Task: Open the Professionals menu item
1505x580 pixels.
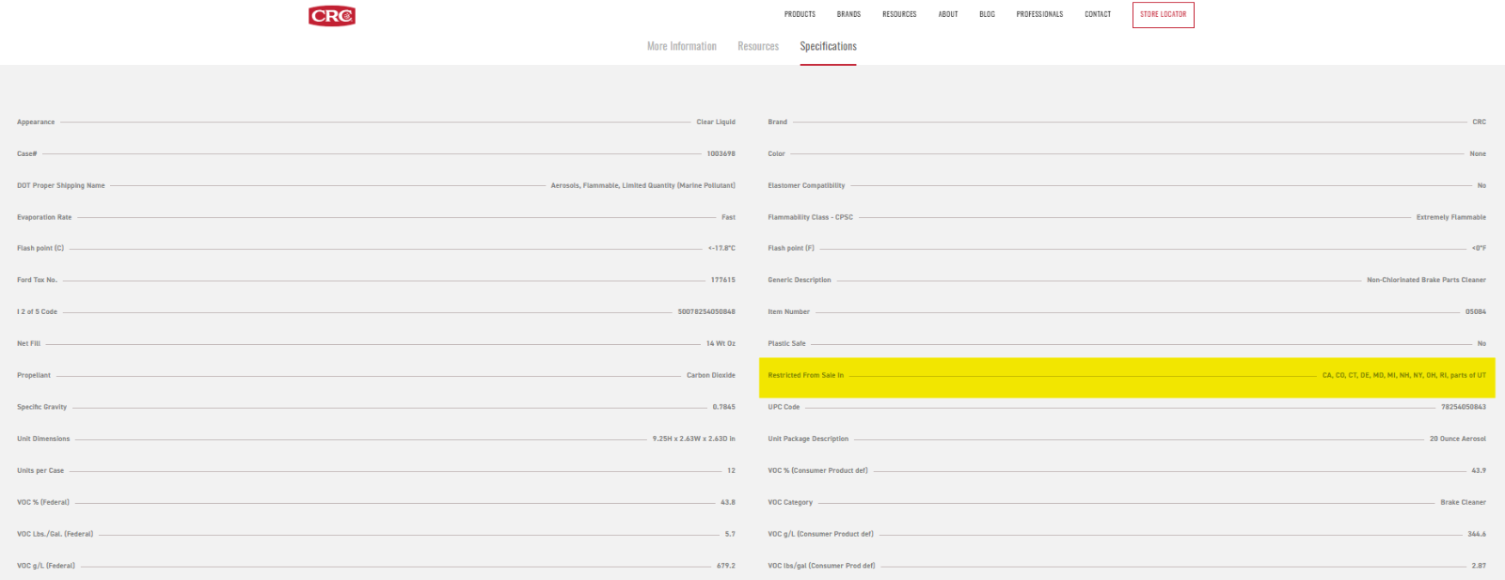Action: [x=1039, y=15]
